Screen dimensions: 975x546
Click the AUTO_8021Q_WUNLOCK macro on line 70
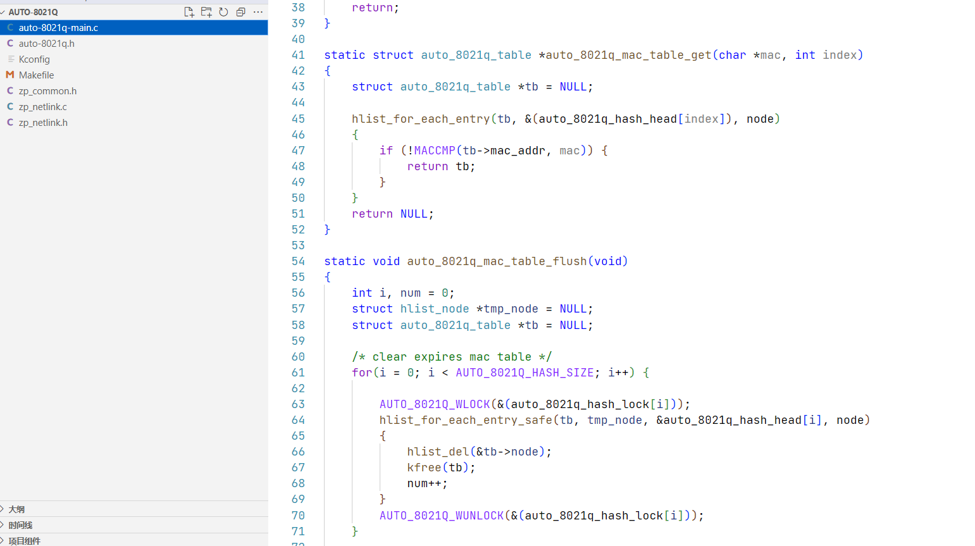(442, 516)
